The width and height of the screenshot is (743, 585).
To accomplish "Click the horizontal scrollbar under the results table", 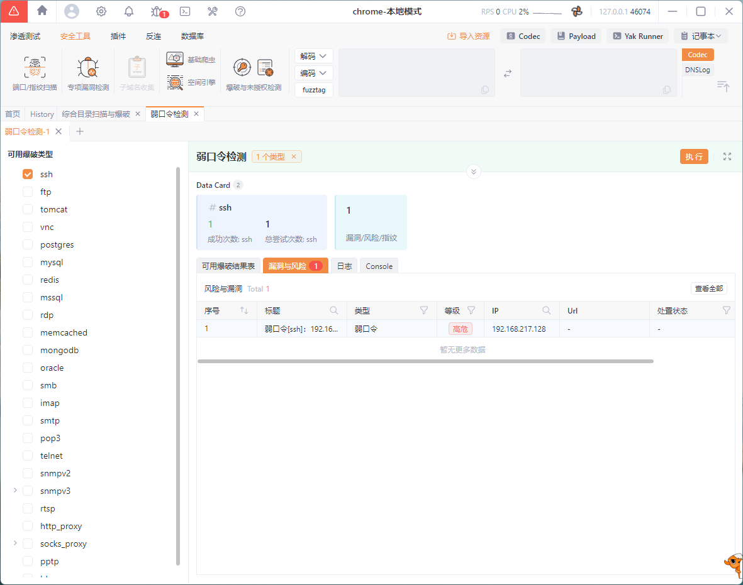I will [x=425, y=361].
